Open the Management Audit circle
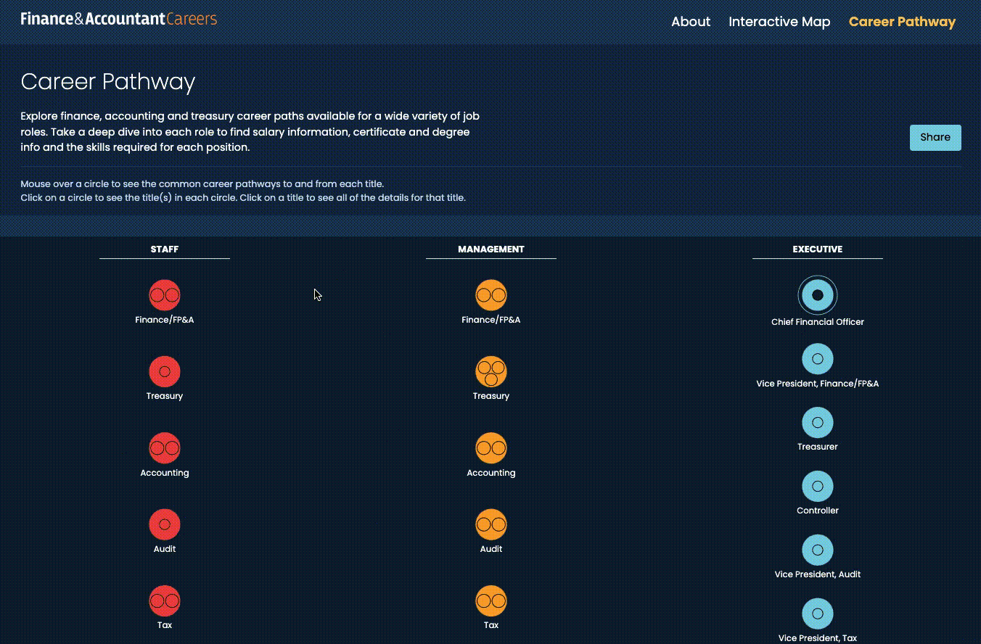981x644 pixels. (491, 524)
